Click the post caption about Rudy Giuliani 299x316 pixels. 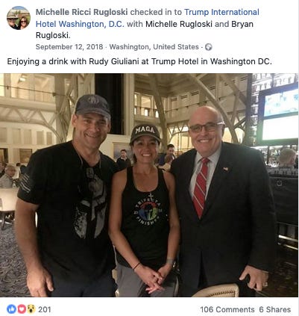click(139, 61)
